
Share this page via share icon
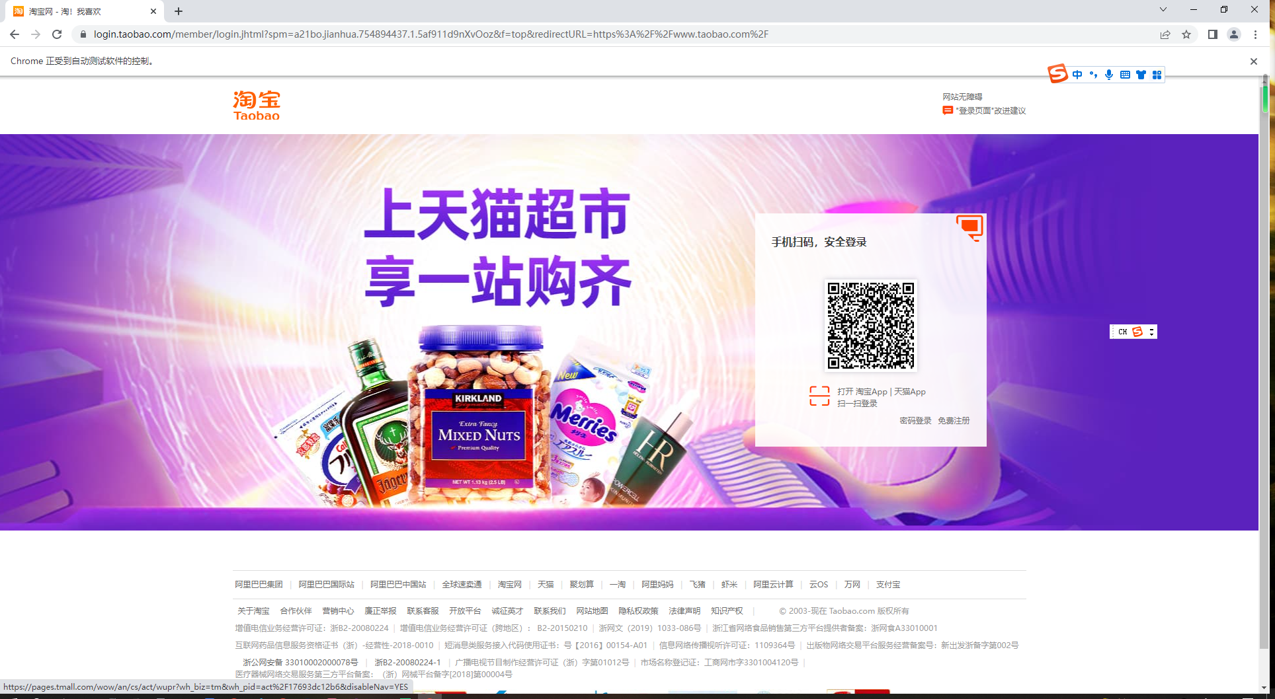(x=1165, y=34)
